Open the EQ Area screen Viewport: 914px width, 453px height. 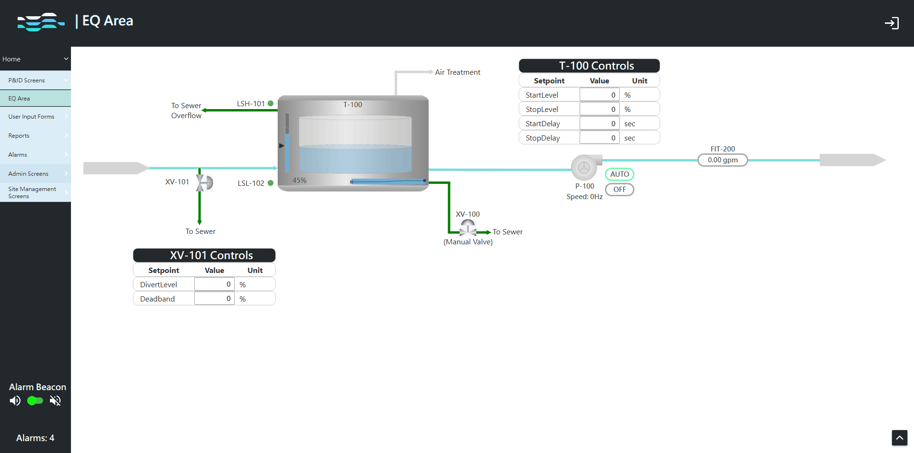click(35, 98)
